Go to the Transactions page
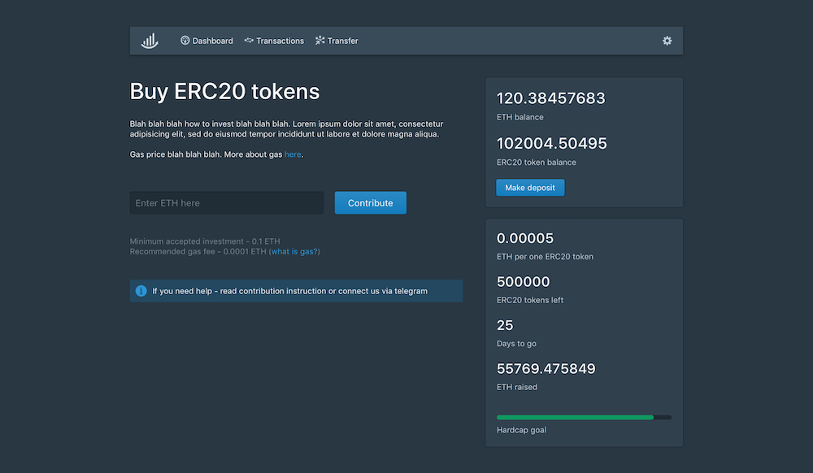Image resolution: width=813 pixels, height=473 pixels. [274, 41]
